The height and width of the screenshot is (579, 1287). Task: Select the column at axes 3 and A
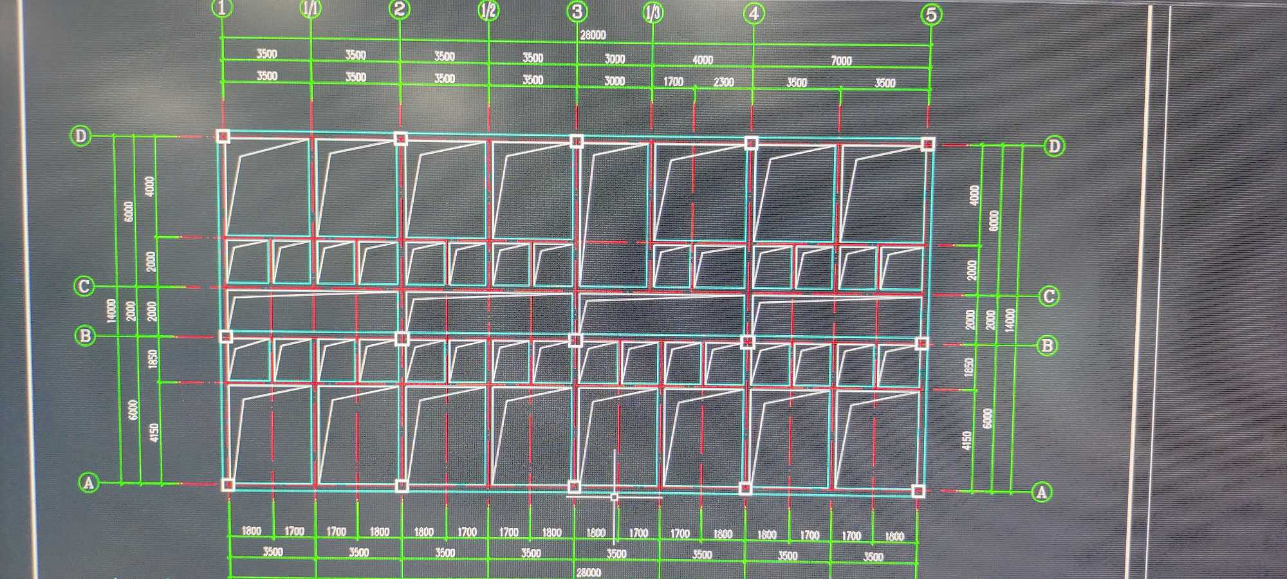(574, 487)
